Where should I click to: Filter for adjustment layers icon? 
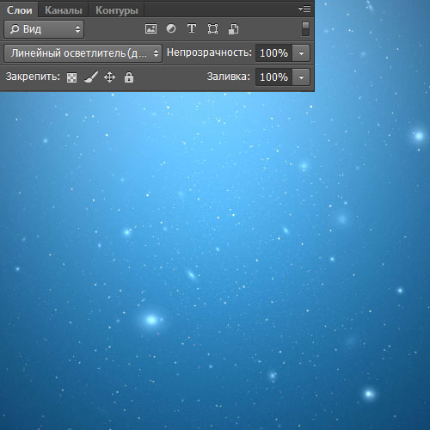click(171, 28)
